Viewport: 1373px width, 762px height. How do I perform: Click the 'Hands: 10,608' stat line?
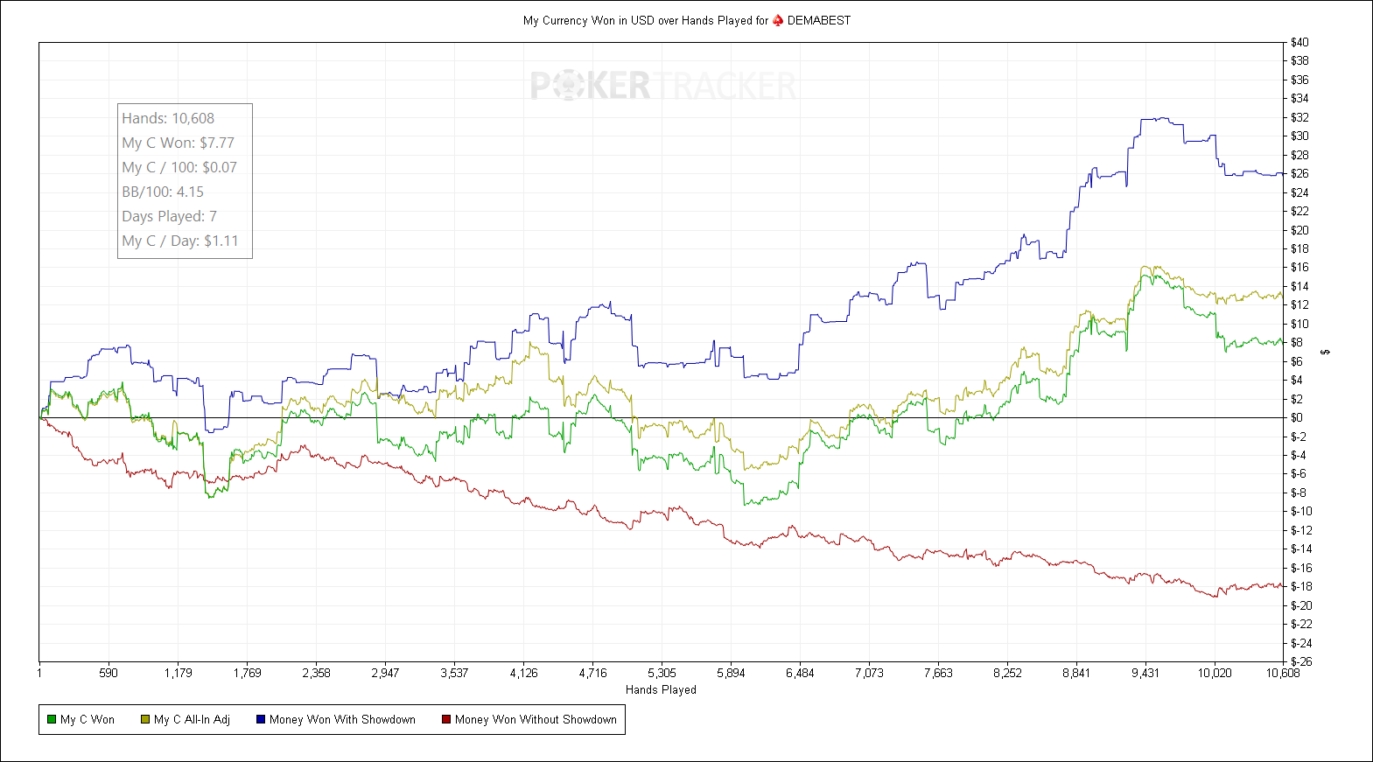[x=168, y=118]
